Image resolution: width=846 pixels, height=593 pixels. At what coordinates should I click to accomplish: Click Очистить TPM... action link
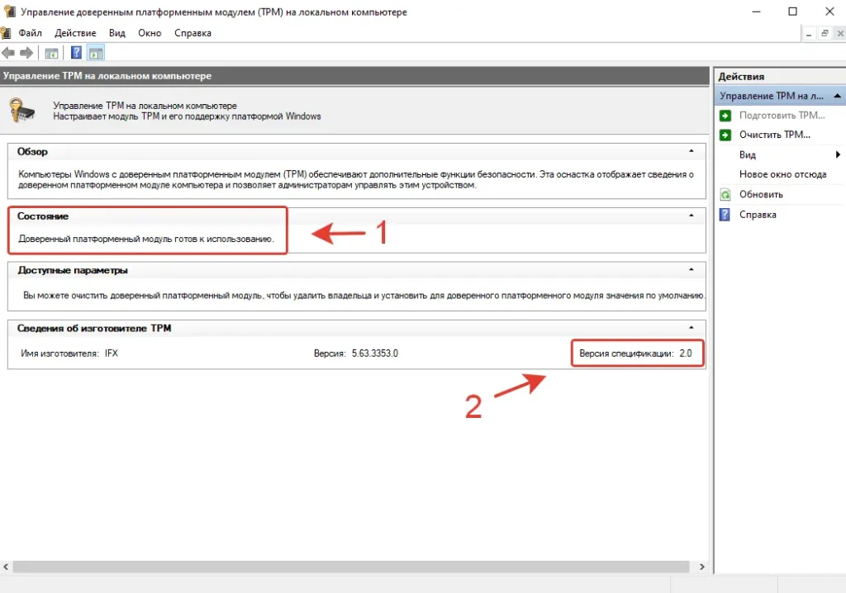(x=774, y=135)
